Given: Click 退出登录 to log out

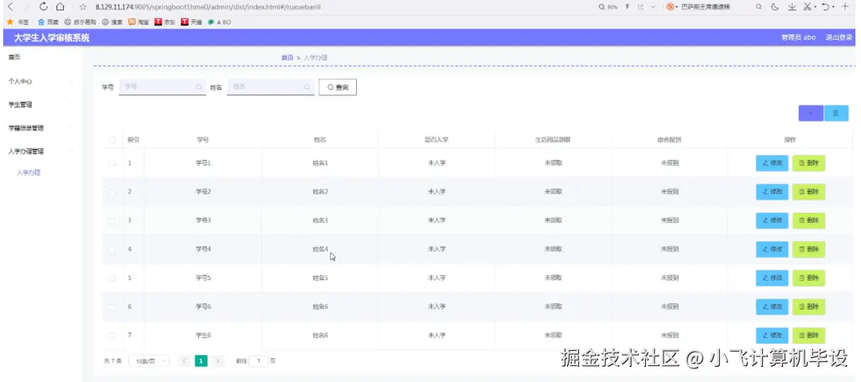Looking at the screenshot, I should (x=839, y=37).
